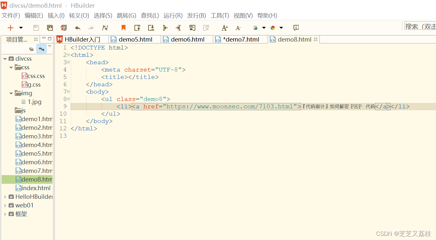Expand the HelloHBuilder project
This screenshot has height=240, width=436.
pyautogui.click(x=5, y=197)
